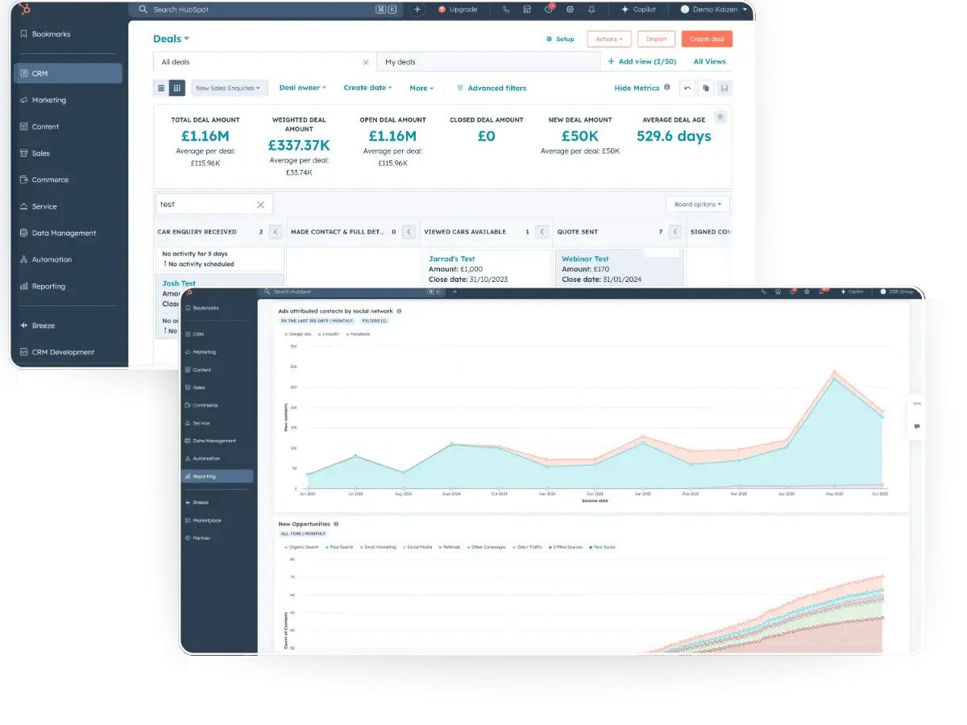967x725 pixels.
Task: Click the Create deal button
Action: [707, 39]
